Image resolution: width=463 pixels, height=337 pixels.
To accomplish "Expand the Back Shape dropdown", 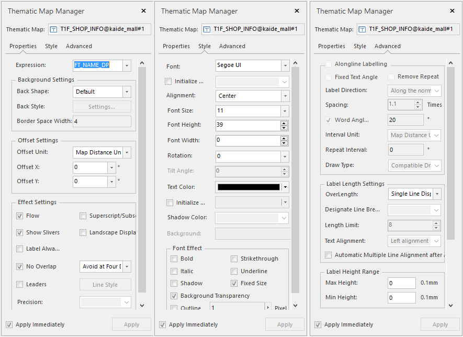I will coord(127,92).
